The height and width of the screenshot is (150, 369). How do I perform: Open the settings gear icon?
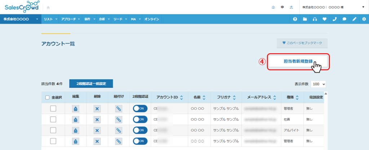click(x=364, y=19)
